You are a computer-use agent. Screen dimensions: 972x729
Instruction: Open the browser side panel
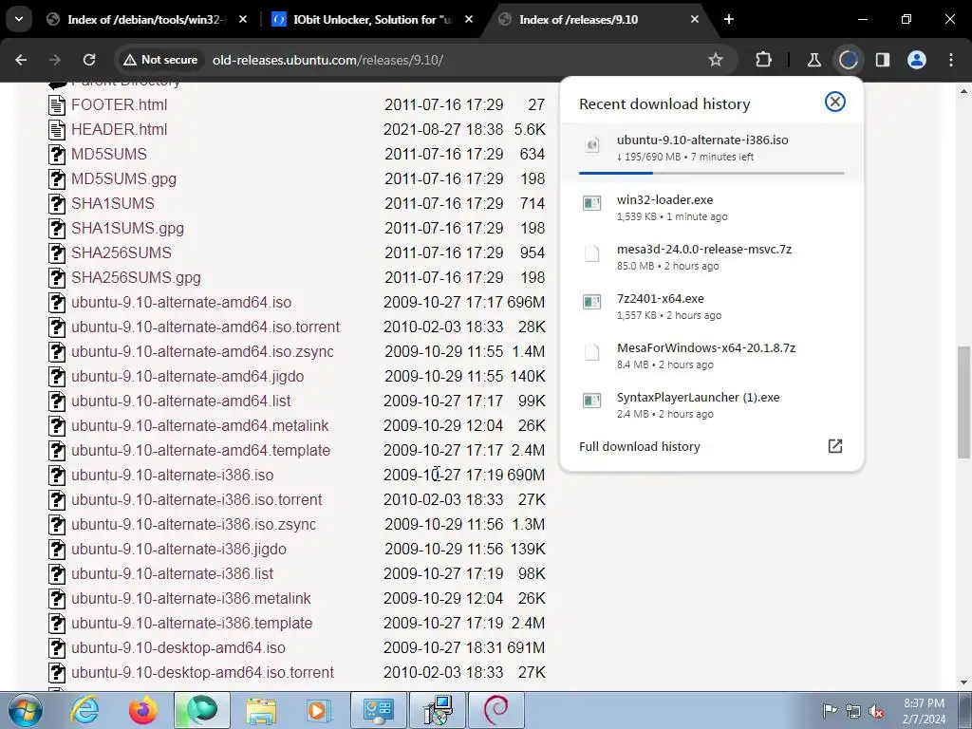[883, 60]
